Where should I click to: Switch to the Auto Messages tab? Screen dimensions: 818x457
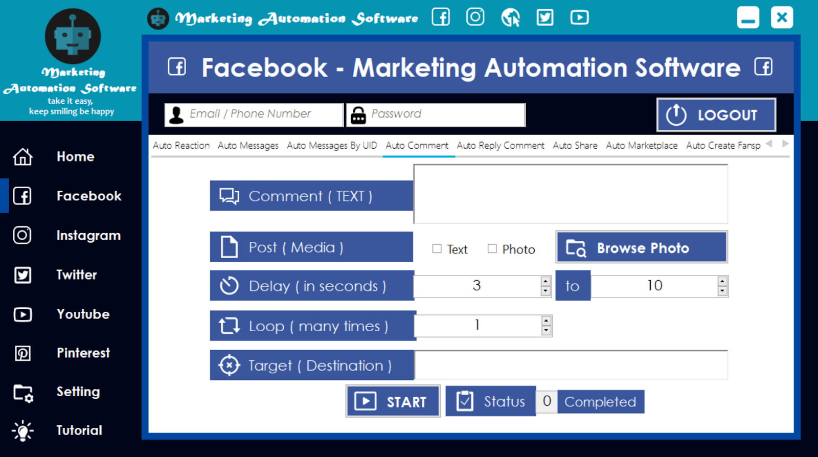point(248,146)
